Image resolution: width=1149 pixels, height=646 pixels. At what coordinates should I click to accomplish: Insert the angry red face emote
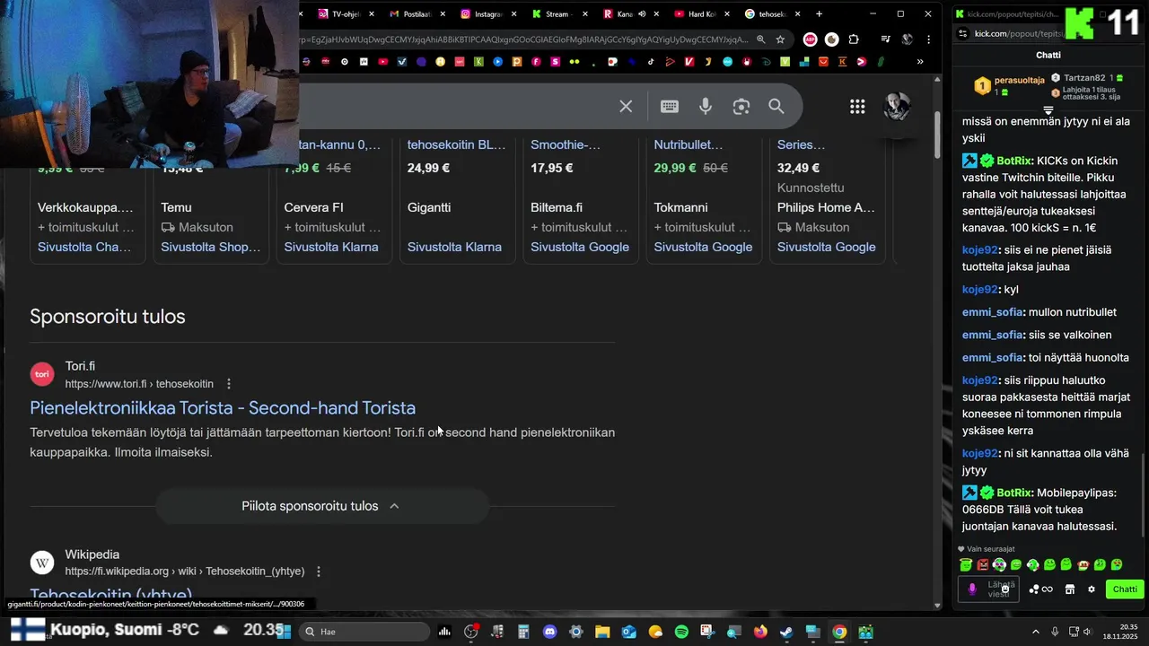click(982, 565)
